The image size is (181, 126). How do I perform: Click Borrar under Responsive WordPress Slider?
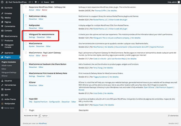[45, 10]
